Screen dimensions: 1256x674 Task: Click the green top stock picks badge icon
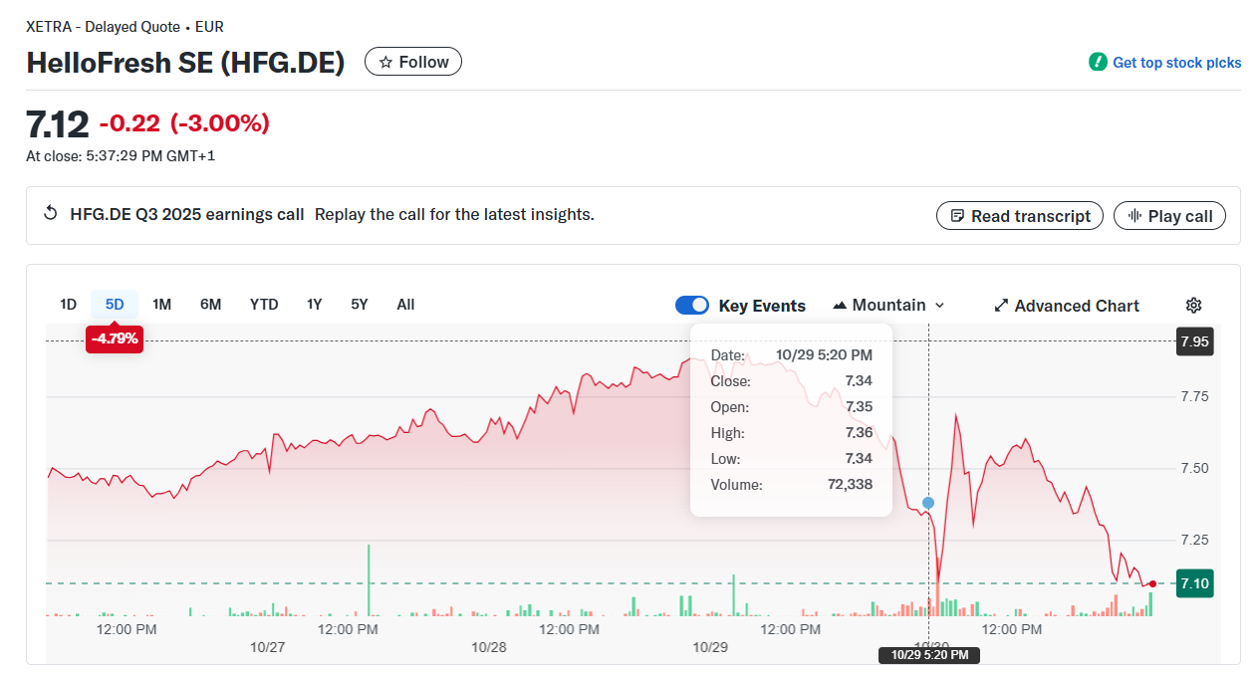coord(1098,62)
